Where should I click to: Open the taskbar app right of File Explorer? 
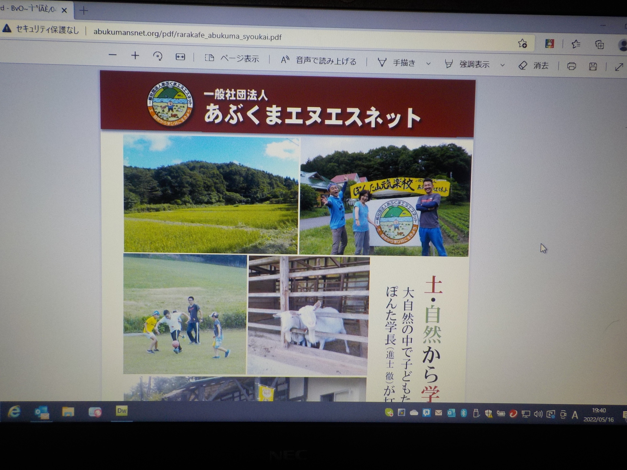click(x=95, y=412)
